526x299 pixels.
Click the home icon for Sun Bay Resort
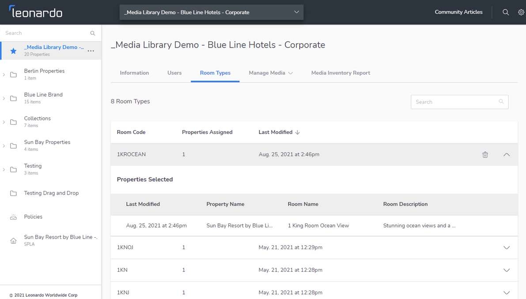pos(13,241)
